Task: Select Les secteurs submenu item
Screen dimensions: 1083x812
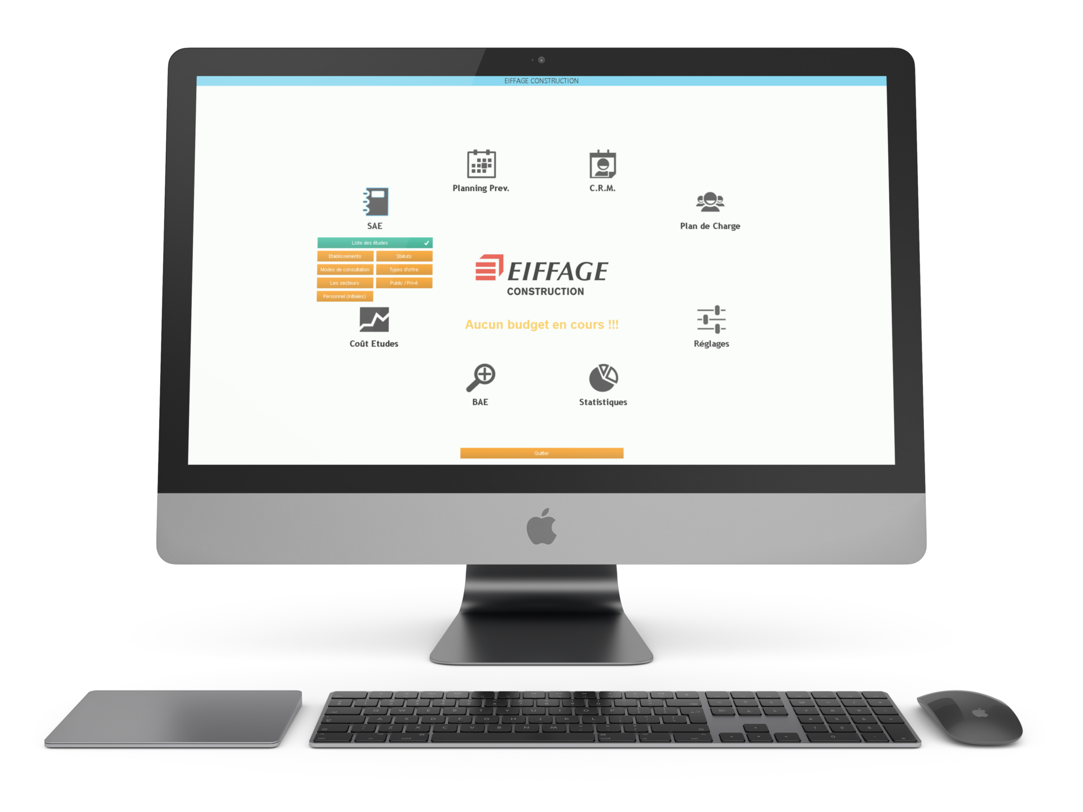Action: 345,283
